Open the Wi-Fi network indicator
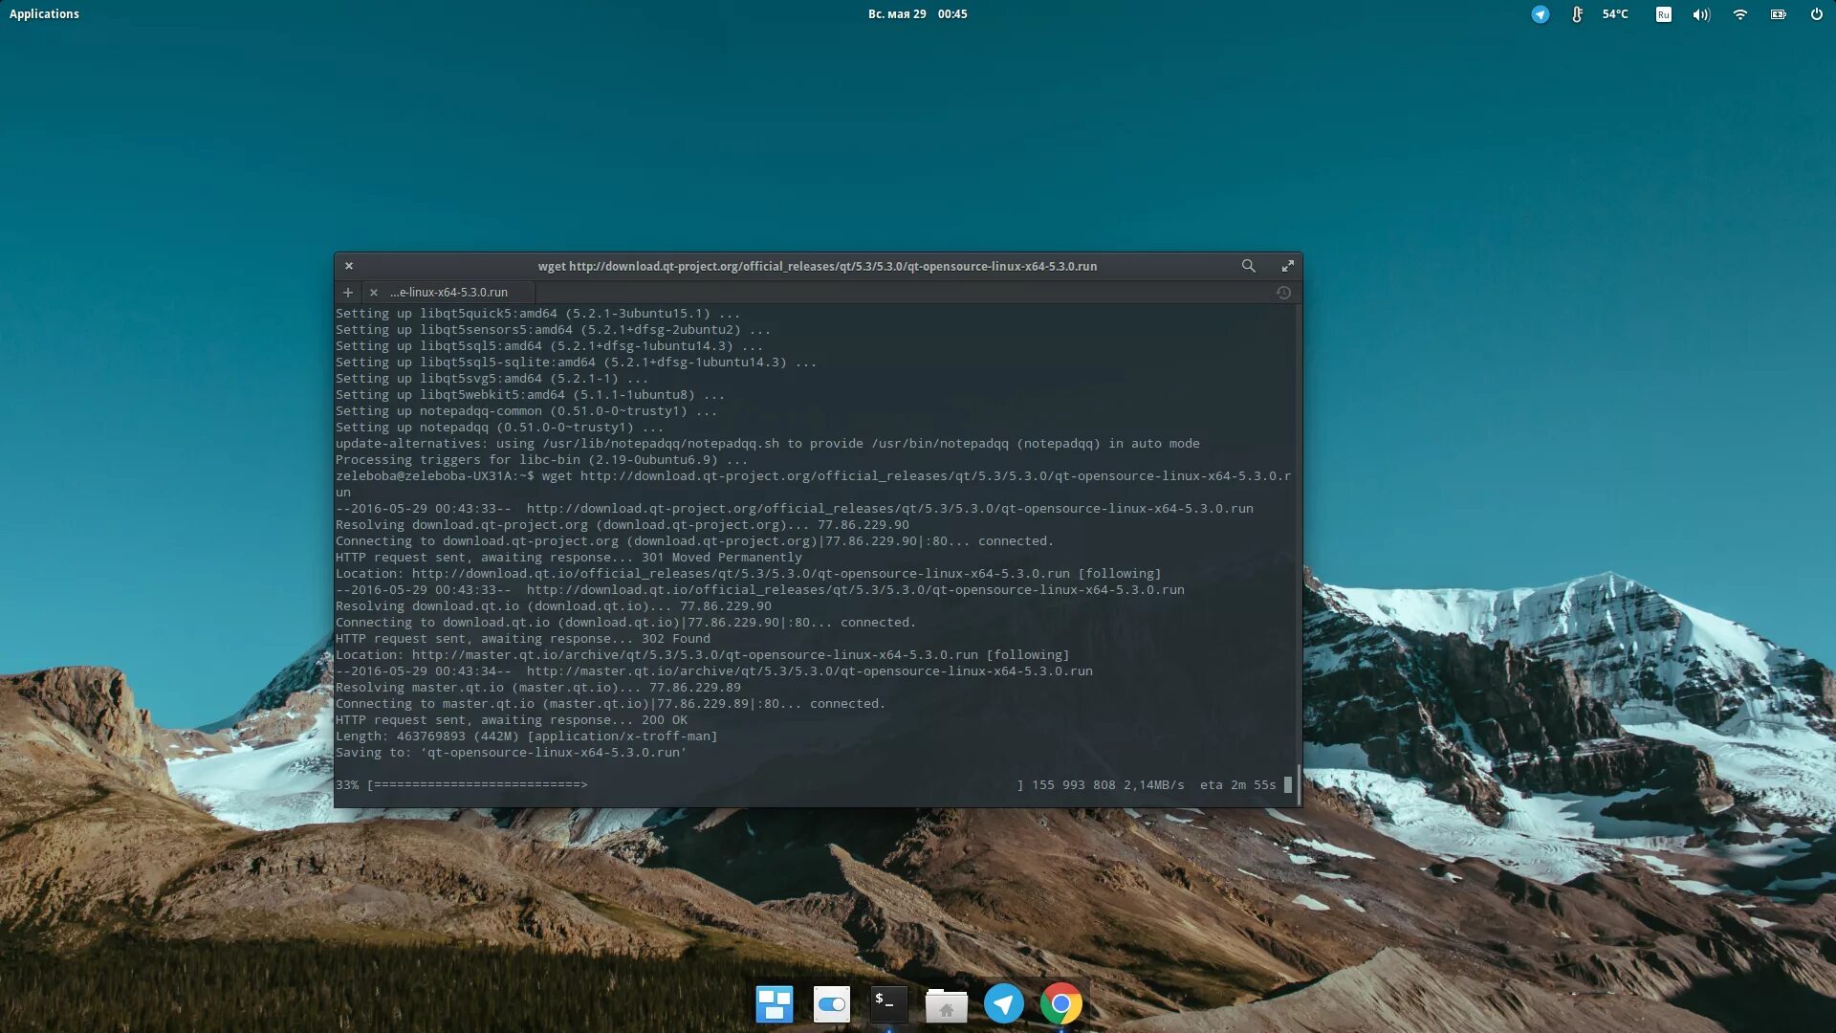The width and height of the screenshot is (1836, 1033). point(1739,14)
